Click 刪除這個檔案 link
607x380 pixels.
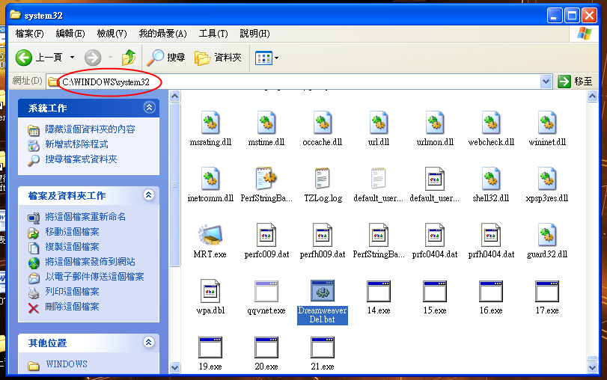[72, 307]
